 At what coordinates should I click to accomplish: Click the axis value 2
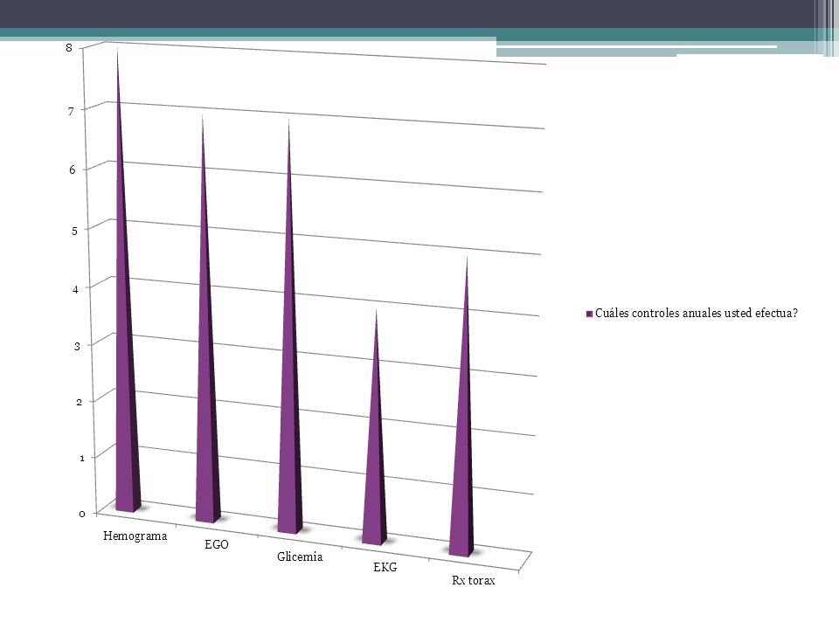[x=80, y=402]
